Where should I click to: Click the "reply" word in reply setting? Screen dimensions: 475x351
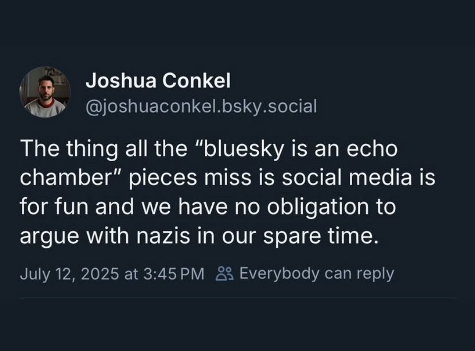pos(376,274)
